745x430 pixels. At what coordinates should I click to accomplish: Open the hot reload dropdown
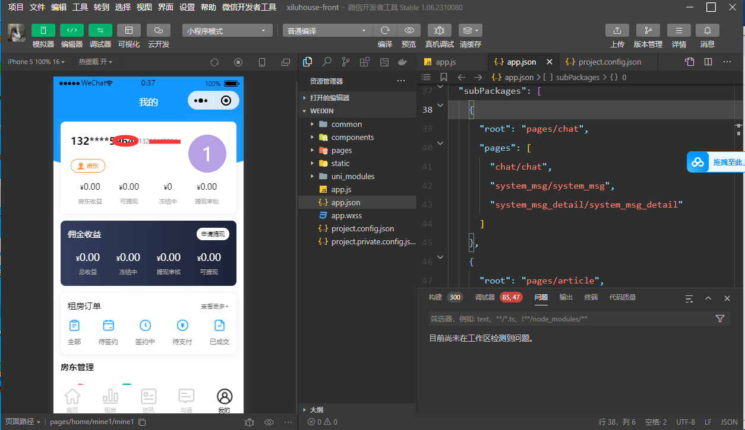click(95, 62)
